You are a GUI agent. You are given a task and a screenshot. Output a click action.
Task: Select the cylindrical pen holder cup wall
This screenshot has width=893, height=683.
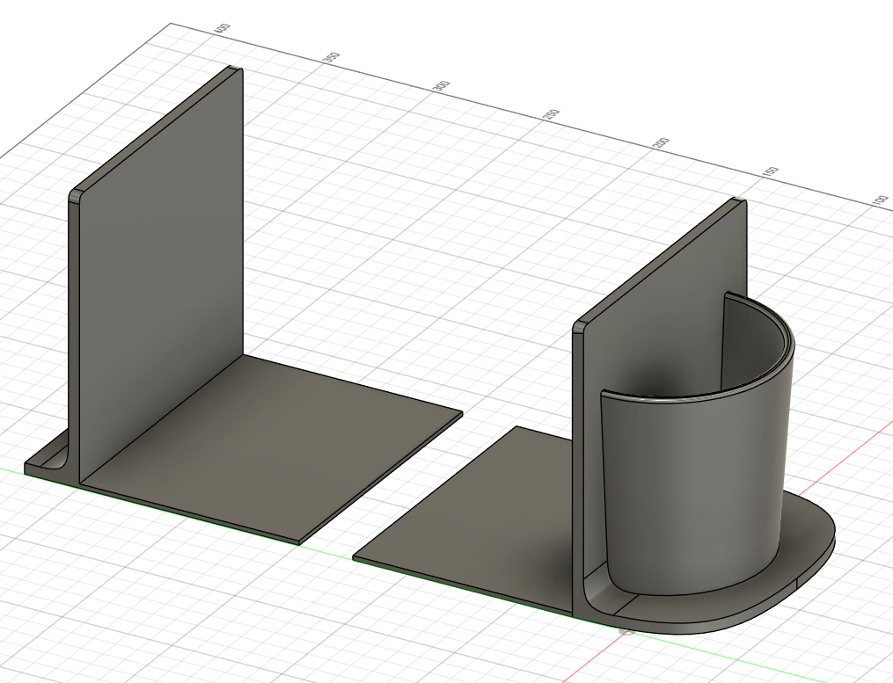coord(698,490)
